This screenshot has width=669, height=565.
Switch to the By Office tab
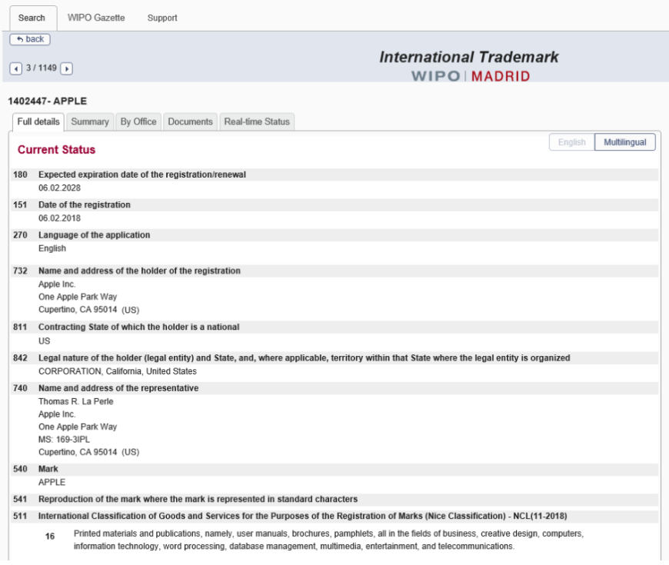click(138, 121)
